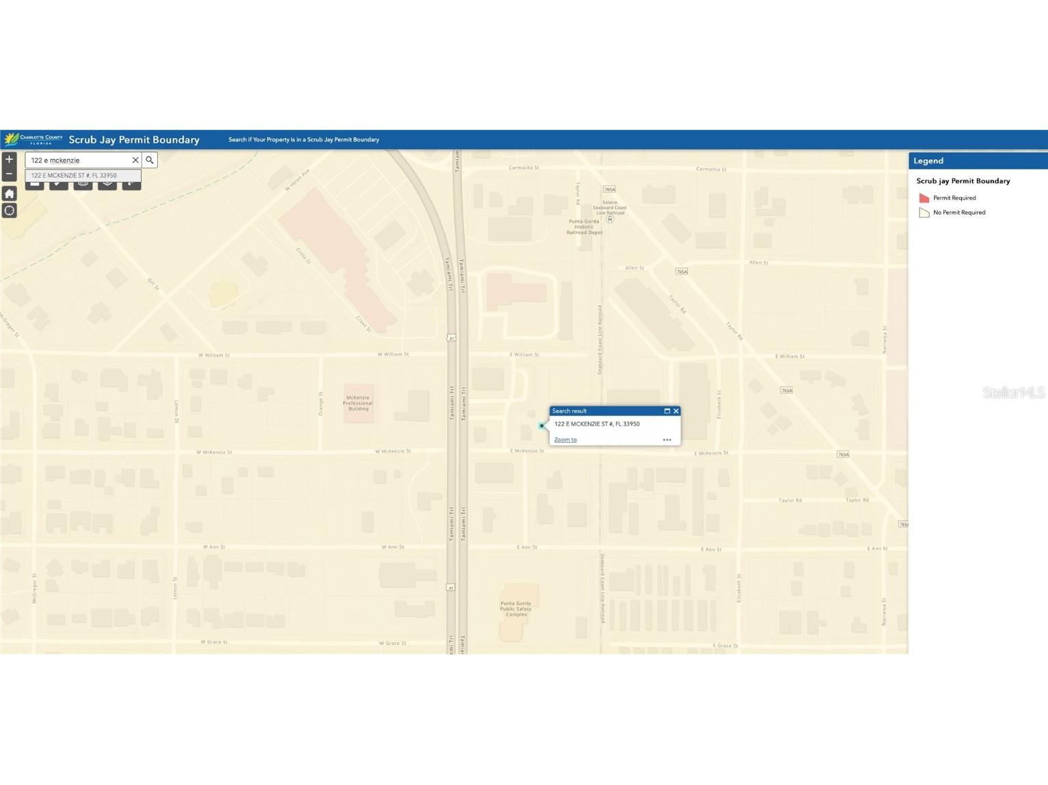
Task: Click the search result marker dot
Action: coord(541,426)
